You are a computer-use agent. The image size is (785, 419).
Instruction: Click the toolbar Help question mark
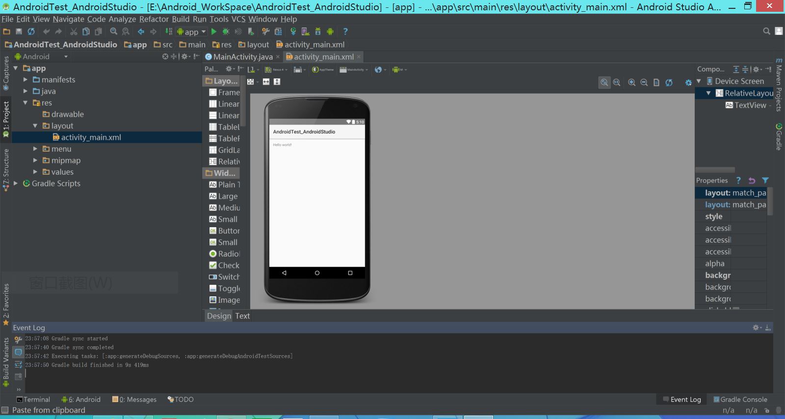click(345, 31)
